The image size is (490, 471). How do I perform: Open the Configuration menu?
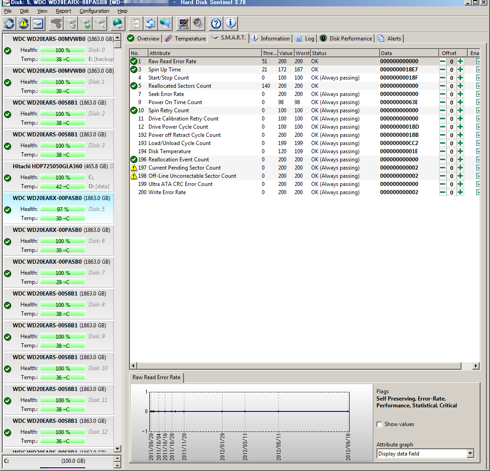94,11
